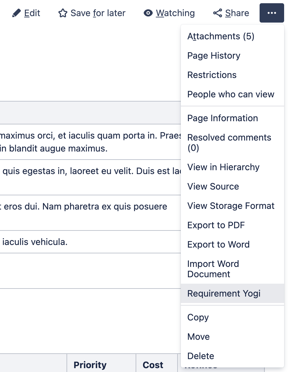
Task: Select View in Hierarchy
Action: point(223,167)
